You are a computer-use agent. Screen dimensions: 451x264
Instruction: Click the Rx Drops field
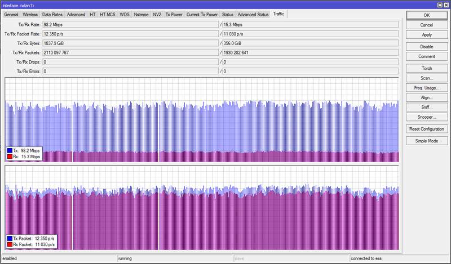click(311, 62)
